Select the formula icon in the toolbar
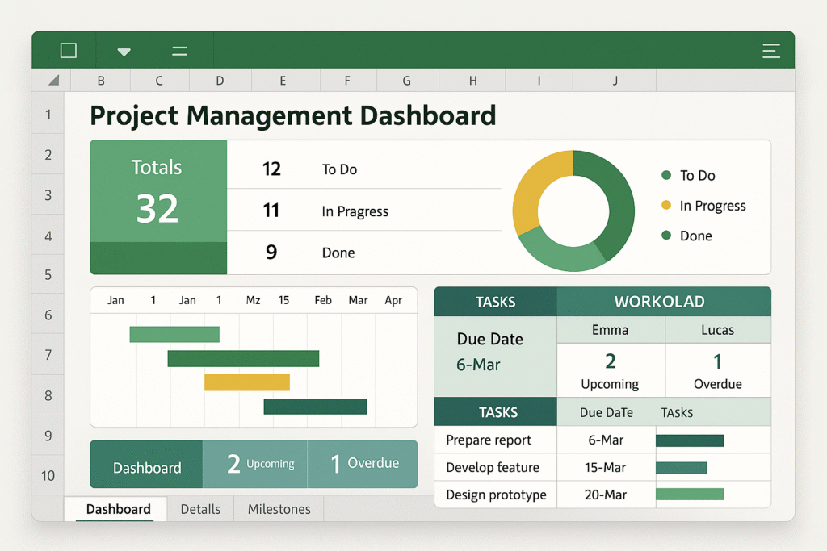The width and height of the screenshot is (827, 551). click(178, 49)
